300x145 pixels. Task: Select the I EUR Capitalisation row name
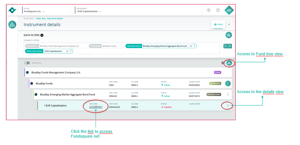click(x=55, y=106)
